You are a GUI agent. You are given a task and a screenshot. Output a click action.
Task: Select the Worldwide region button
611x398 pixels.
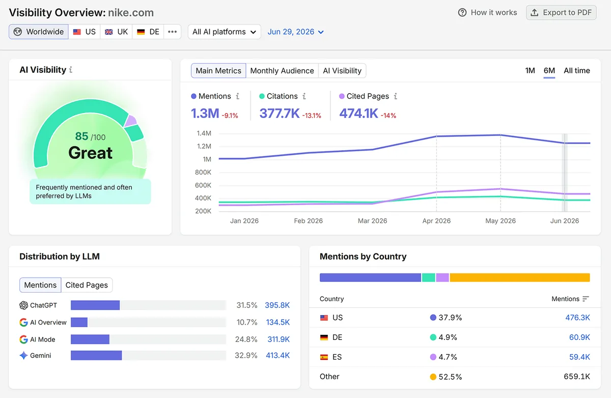tap(39, 32)
